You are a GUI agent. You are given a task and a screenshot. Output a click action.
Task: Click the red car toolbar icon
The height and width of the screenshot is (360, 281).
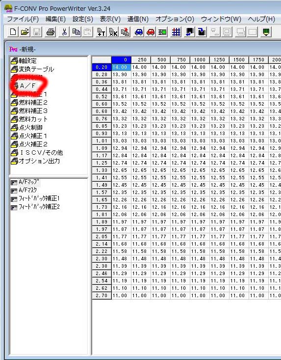151,32
